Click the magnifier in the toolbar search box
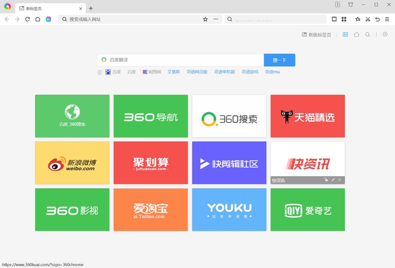The image size is (395, 268). pyautogui.click(x=230, y=19)
